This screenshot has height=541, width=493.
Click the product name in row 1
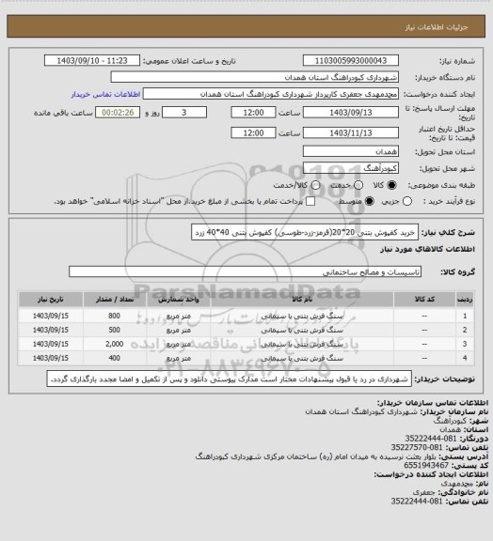[x=302, y=316]
